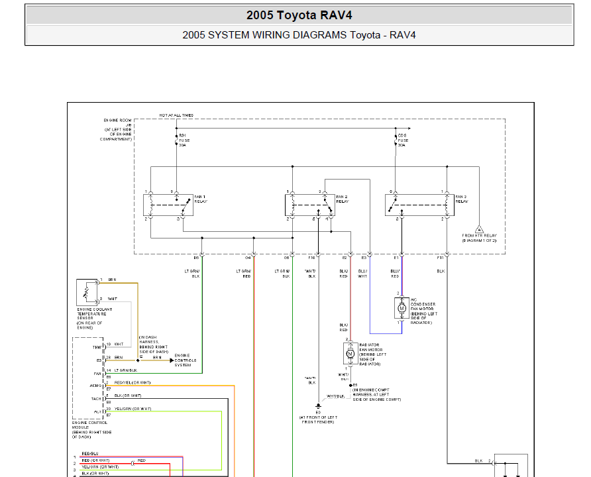Click the 'FAN 2 RELAY' text label
The image size is (591, 477).
(343, 199)
